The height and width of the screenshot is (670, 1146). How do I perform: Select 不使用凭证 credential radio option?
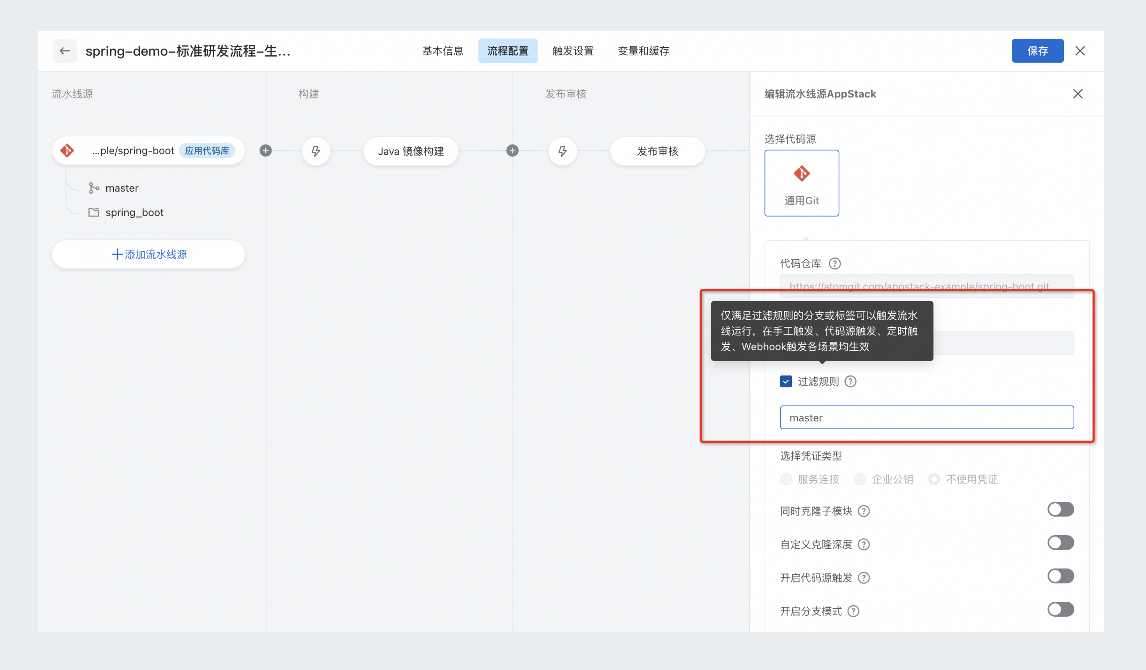tap(934, 479)
